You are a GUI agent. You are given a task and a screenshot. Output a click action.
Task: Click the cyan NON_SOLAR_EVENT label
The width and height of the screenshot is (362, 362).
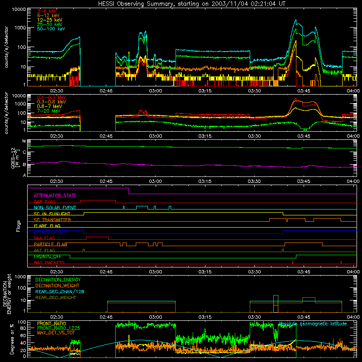click(x=55, y=208)
